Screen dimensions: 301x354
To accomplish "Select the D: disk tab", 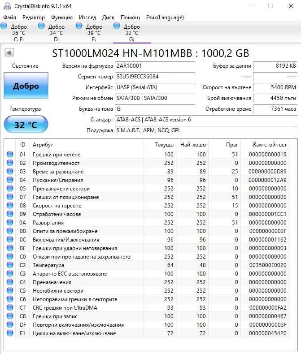I will tap(56, 33).
